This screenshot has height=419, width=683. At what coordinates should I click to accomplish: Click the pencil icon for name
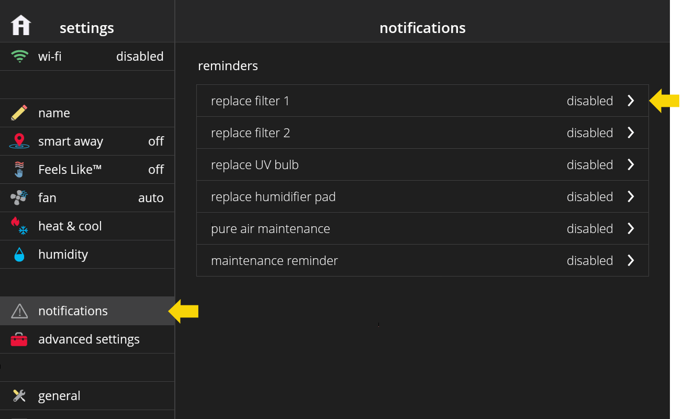[19, 113]
